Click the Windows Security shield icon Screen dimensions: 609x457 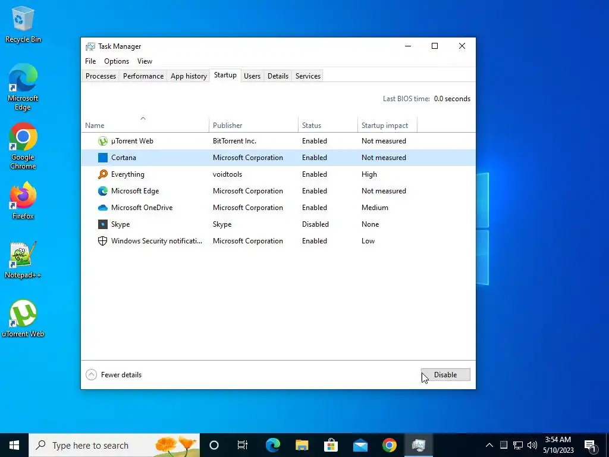[x=102, y=241]
